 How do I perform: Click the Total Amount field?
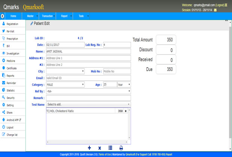coord(166,40)
